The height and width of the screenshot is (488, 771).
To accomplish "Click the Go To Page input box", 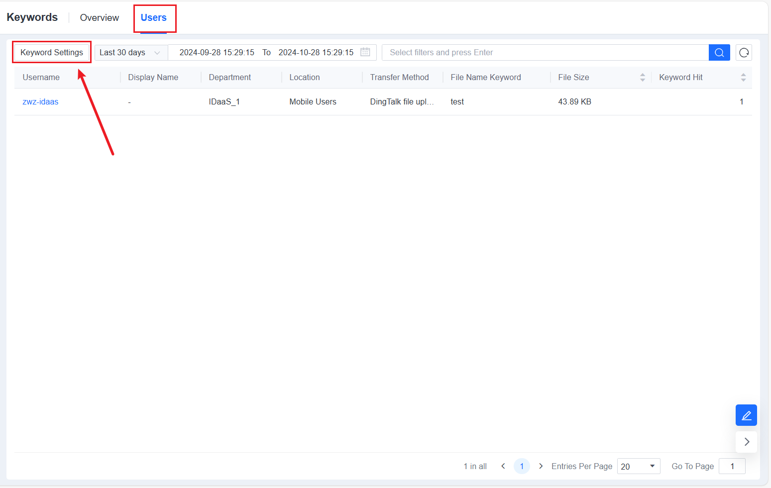I will click(732, 466).
